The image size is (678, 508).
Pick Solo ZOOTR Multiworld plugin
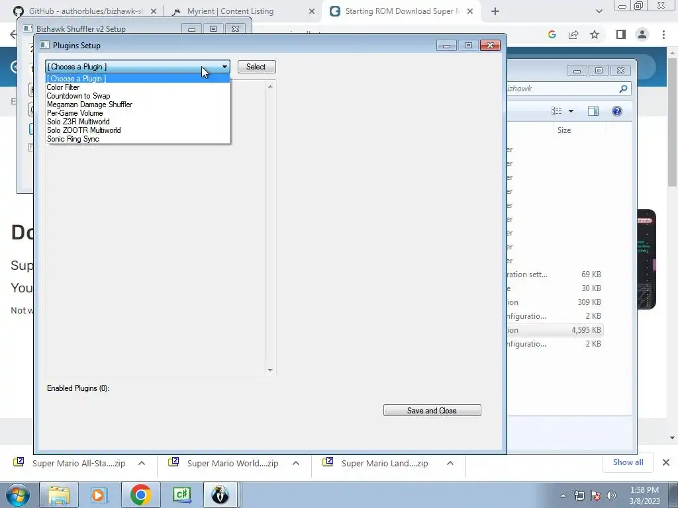click(138, 130)
